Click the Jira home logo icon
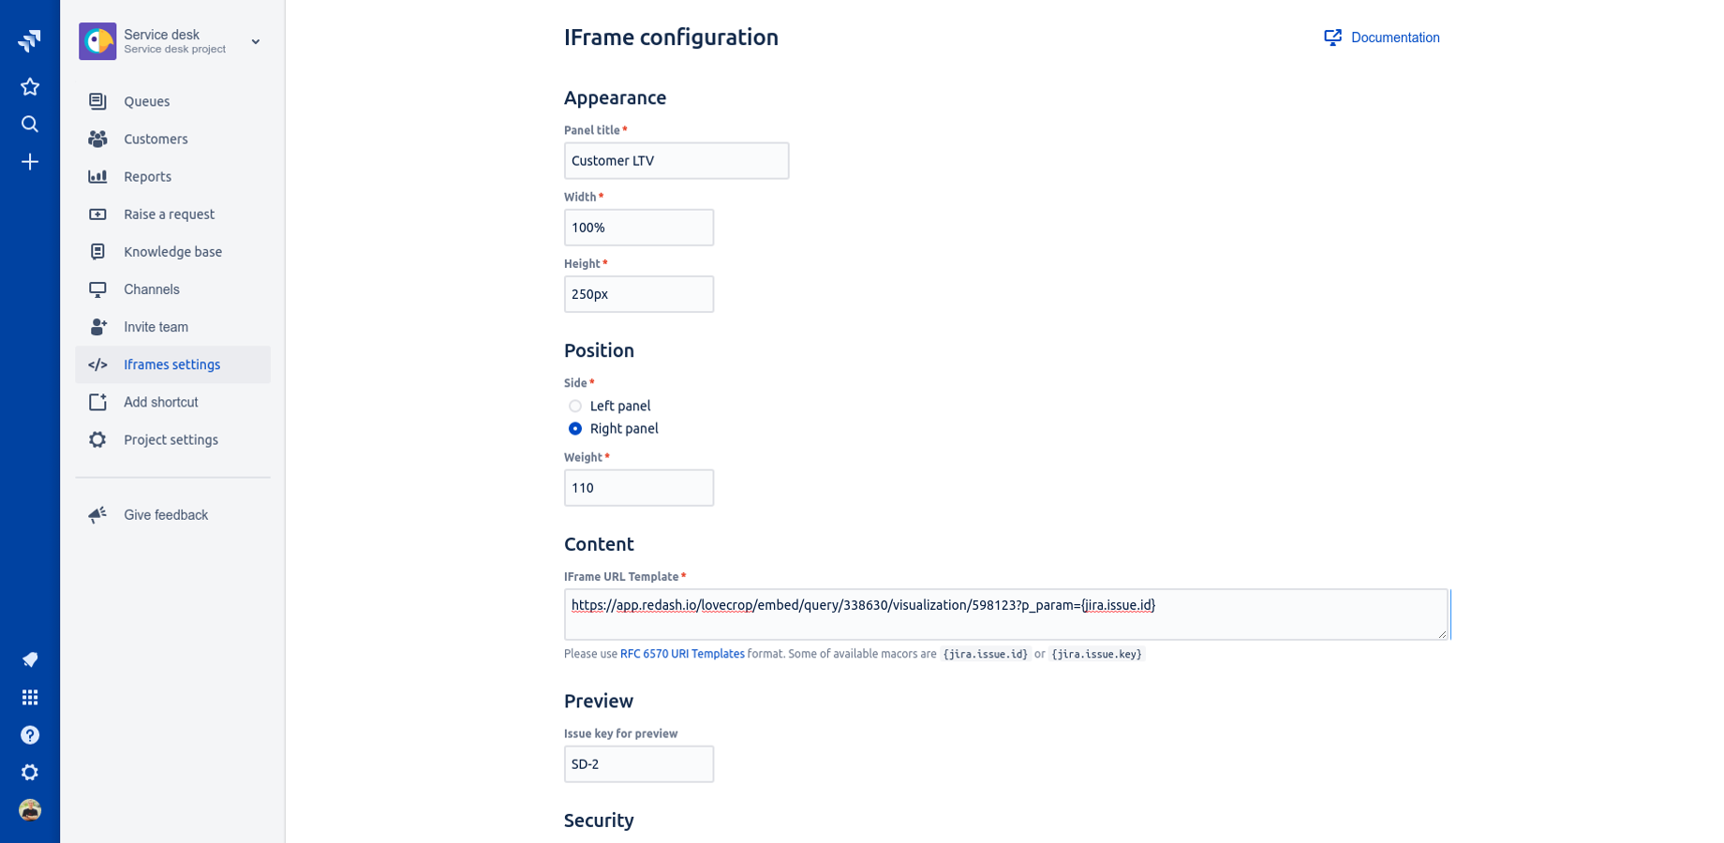 pos(30,40)
